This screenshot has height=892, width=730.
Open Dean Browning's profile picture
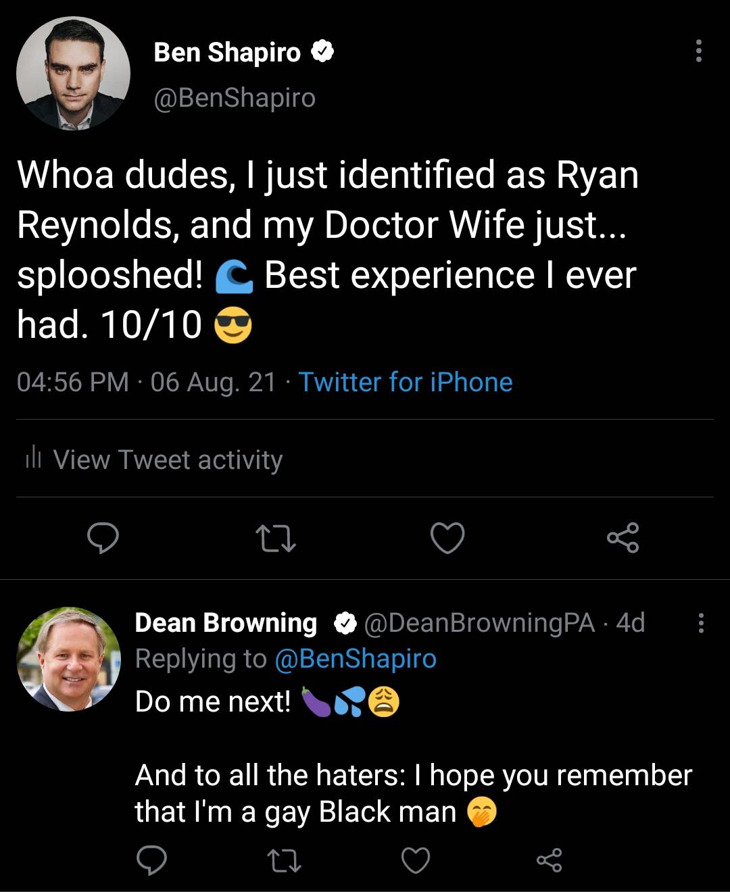coord(68,659)
